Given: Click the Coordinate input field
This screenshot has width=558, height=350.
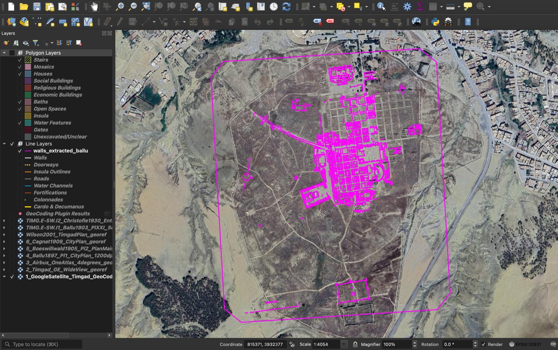Looking at the screenshot, I should 265,344.
